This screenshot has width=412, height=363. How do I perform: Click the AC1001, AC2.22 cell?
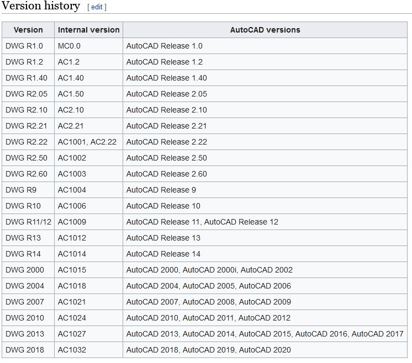tap(88, 142)
